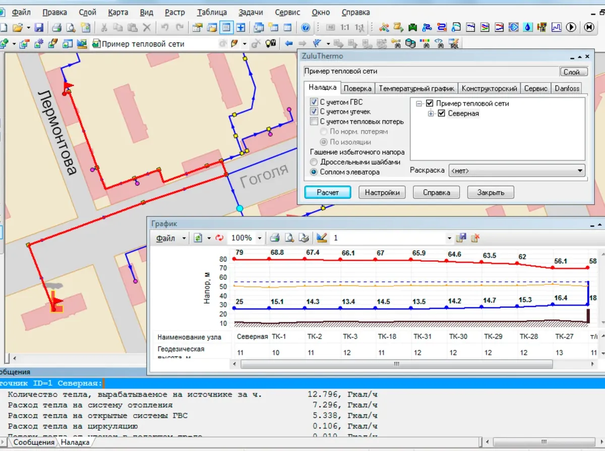Image resolution: width=605 pixels, height=451 pixels.
Task: Click the chart edit pencil icon in График
Action: coord(322,238)
